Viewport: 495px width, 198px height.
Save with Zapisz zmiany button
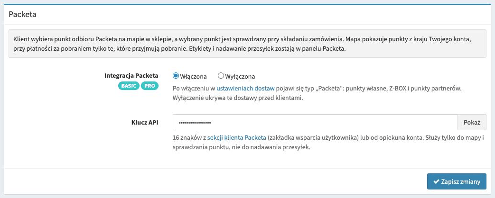(457, 181)
